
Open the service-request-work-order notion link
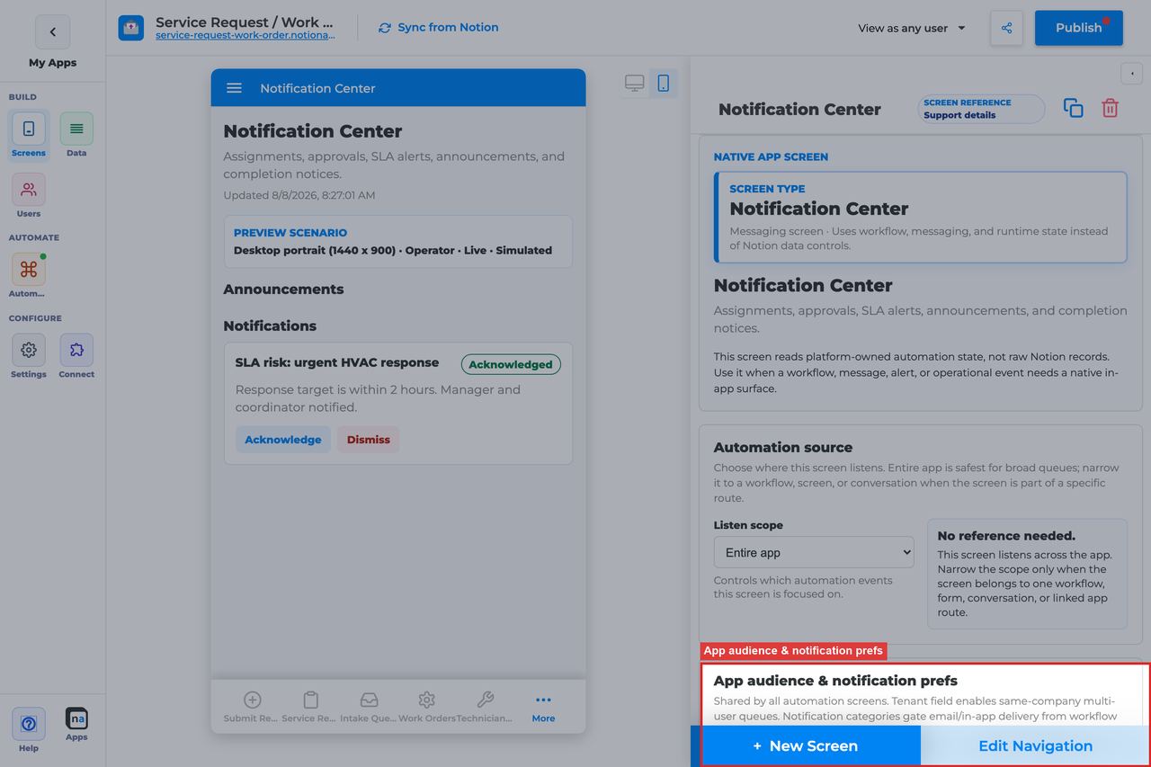pyautogui.click(x=245, y=36)
